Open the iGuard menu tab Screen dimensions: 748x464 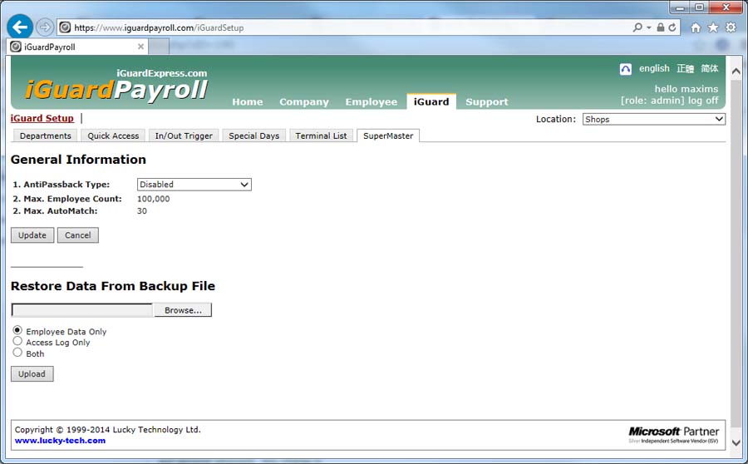[431, 101]
